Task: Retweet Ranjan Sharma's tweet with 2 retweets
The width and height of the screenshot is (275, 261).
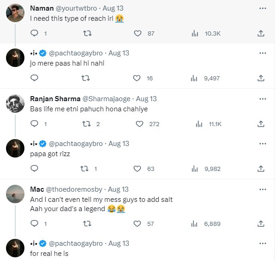Action: point(87,124)
